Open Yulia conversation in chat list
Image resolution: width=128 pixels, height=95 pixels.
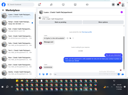click(17, 44)
